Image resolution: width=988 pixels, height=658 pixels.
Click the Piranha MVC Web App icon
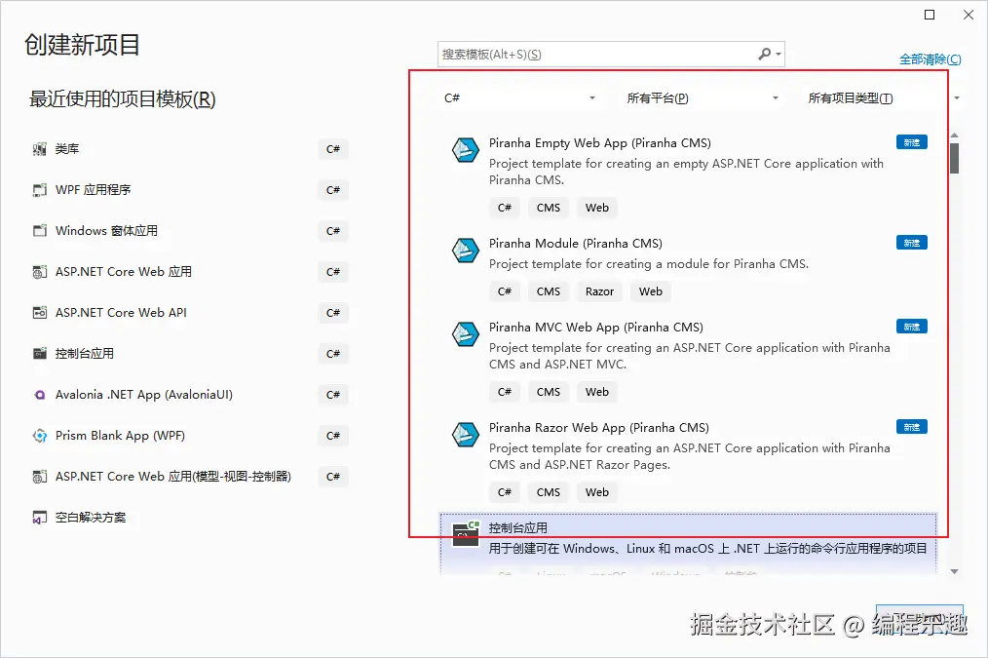click(466, 334)
